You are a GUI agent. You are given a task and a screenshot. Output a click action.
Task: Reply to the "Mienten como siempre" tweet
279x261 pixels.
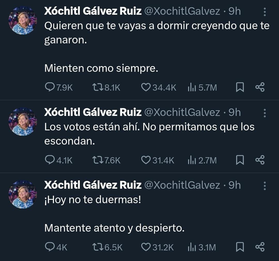[x=49, y=88]
